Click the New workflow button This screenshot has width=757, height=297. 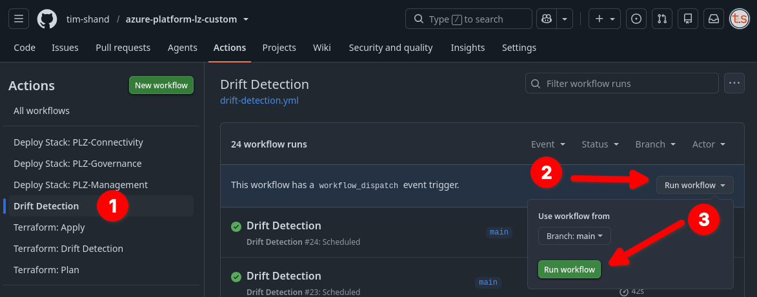point(161,85)
